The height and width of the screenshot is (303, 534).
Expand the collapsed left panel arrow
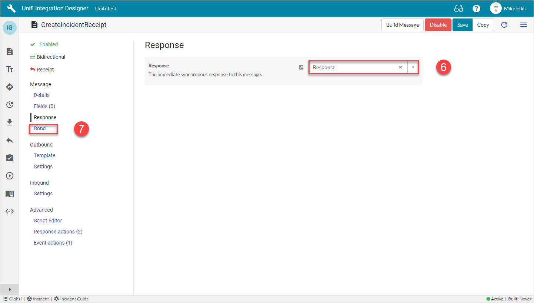tap(9, 289)
